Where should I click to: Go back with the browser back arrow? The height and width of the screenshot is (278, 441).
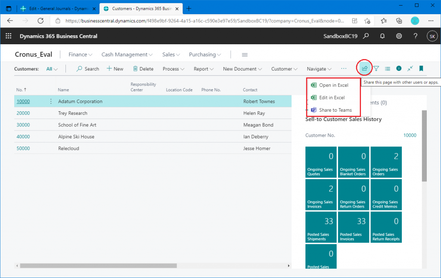(10, 21)
